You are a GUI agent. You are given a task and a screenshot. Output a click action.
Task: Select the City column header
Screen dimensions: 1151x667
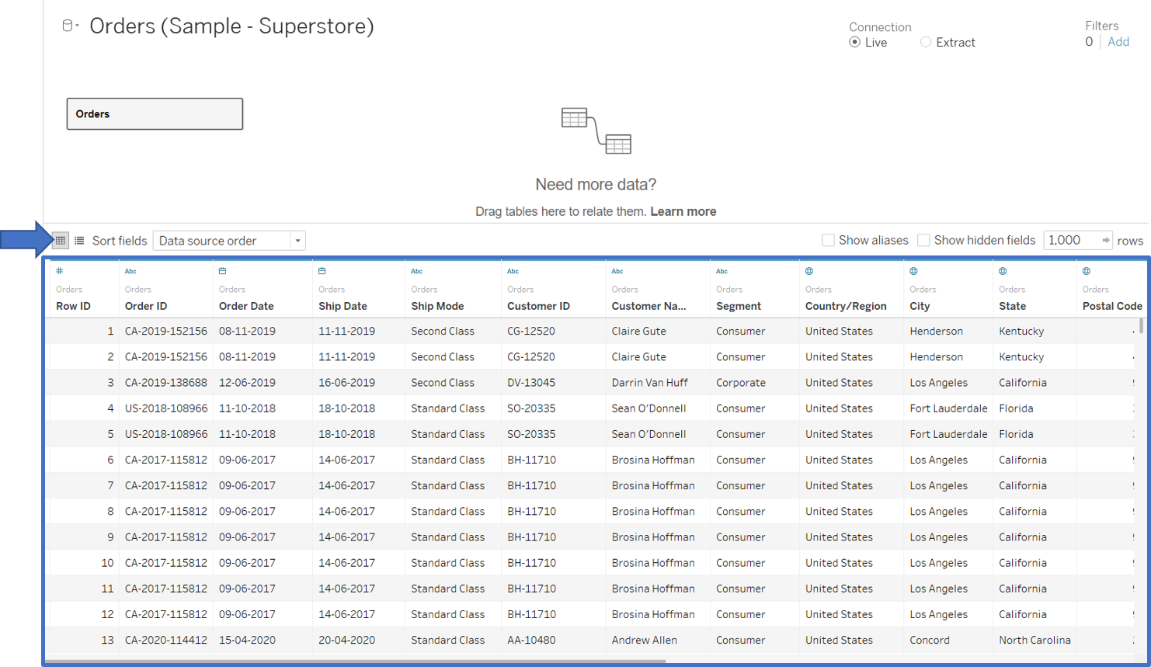pyautogui.click(x=920, y=306)
